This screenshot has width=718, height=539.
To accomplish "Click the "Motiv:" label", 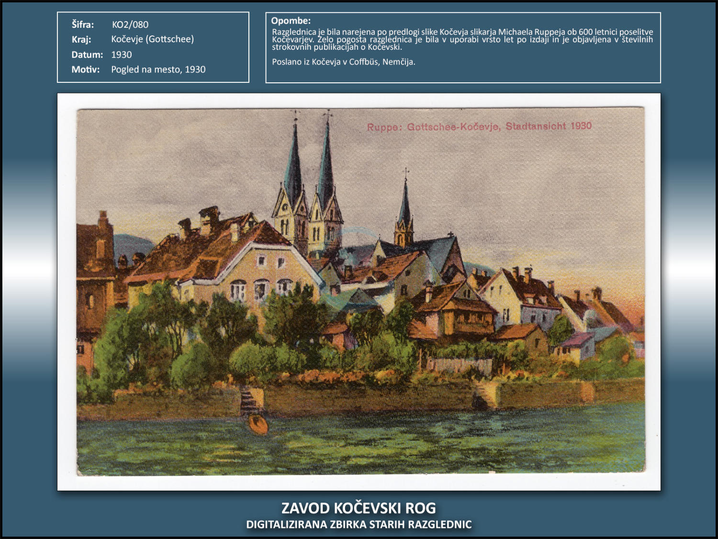I will click(x=86, y=69).
